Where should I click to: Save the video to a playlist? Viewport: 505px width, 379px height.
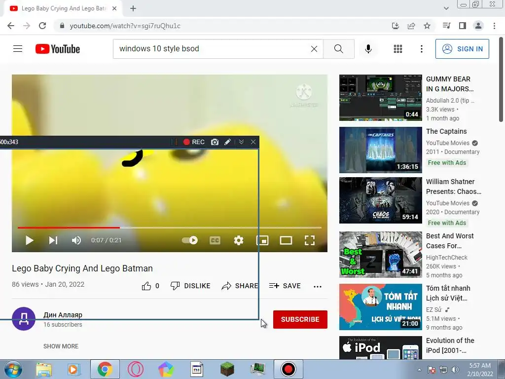coord(285,286)
